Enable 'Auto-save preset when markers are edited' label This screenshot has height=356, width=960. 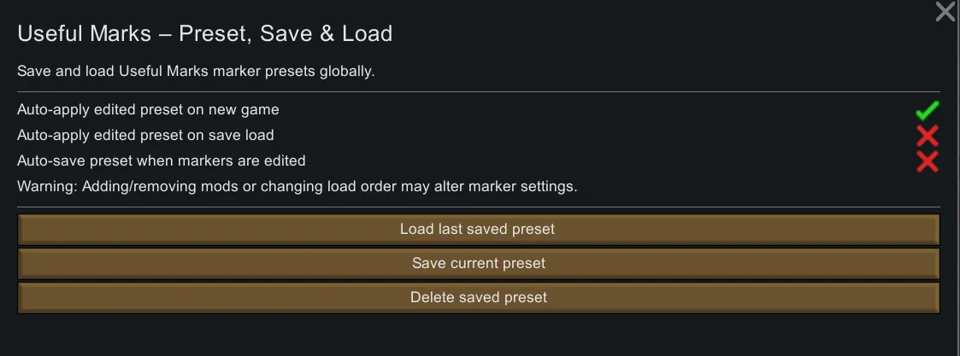(161, 160)
